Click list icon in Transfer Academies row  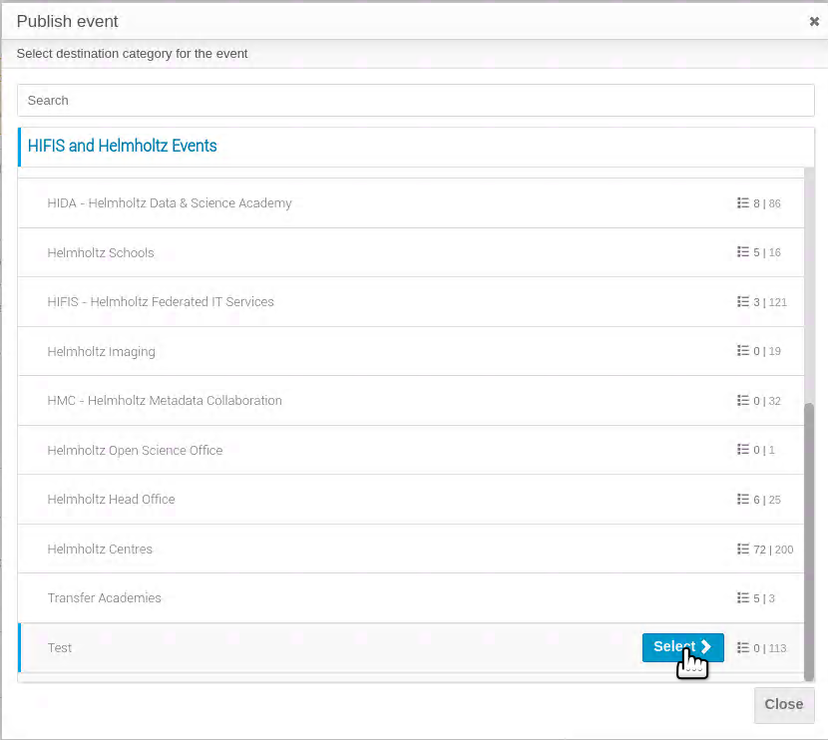(743, 598)
